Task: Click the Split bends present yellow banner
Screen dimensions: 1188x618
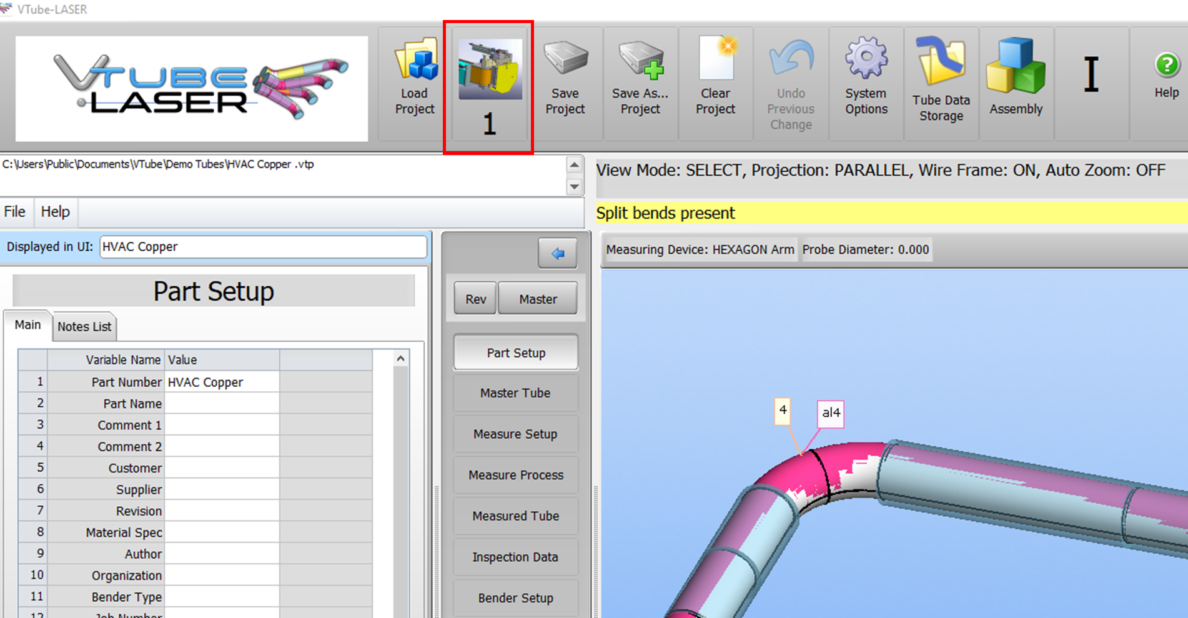Action: 891,213
